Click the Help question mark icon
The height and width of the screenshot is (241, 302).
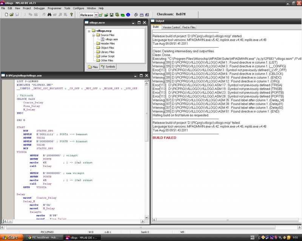pyautogui.click(x=71, y=15)
